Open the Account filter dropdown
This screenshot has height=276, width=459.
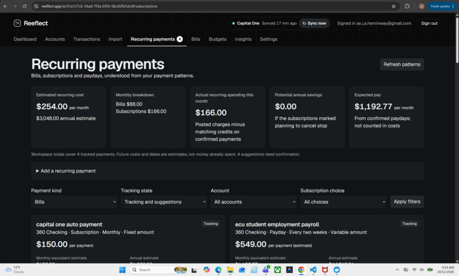pyautogui.click(x=253, y=202)
